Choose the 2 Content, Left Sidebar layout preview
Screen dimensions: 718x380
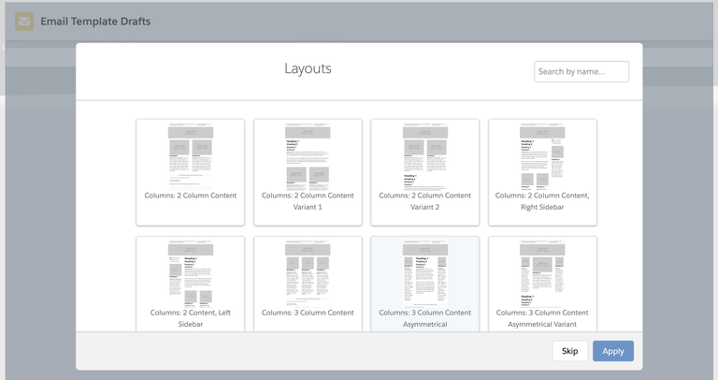(x=191, y=273)
